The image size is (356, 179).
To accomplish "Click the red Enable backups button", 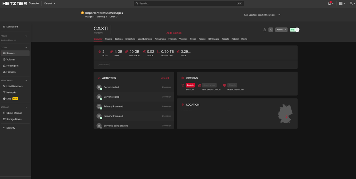I will click(190, 85).
